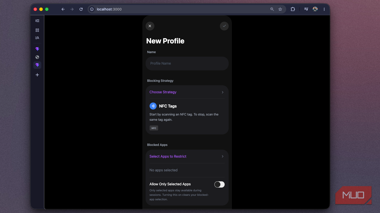Open the browser profile avatar
Image resolution: width=380 pixels, height=213 pixels.
[x=315, y=9]
